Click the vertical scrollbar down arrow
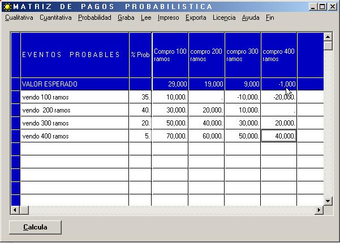 pyautogui.click(x=328, y=201)
